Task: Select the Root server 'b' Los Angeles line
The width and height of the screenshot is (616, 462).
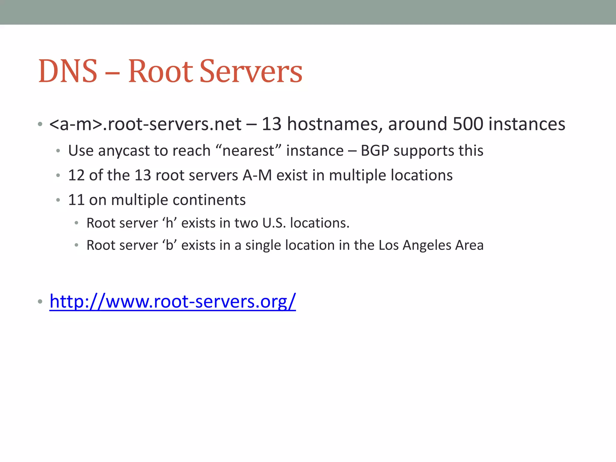Action: pyautogui.click(x=285, y=245)
